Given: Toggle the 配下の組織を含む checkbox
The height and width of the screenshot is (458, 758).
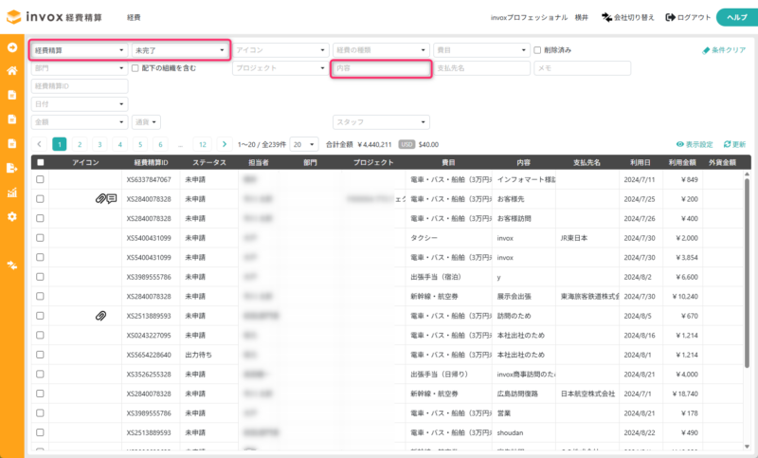Looking at the screenshot, I should coord(135,68).
